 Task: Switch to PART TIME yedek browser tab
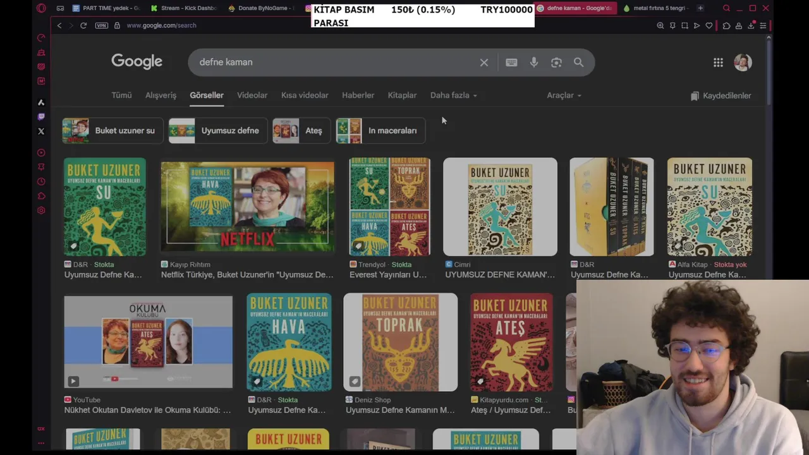[106, 8]
